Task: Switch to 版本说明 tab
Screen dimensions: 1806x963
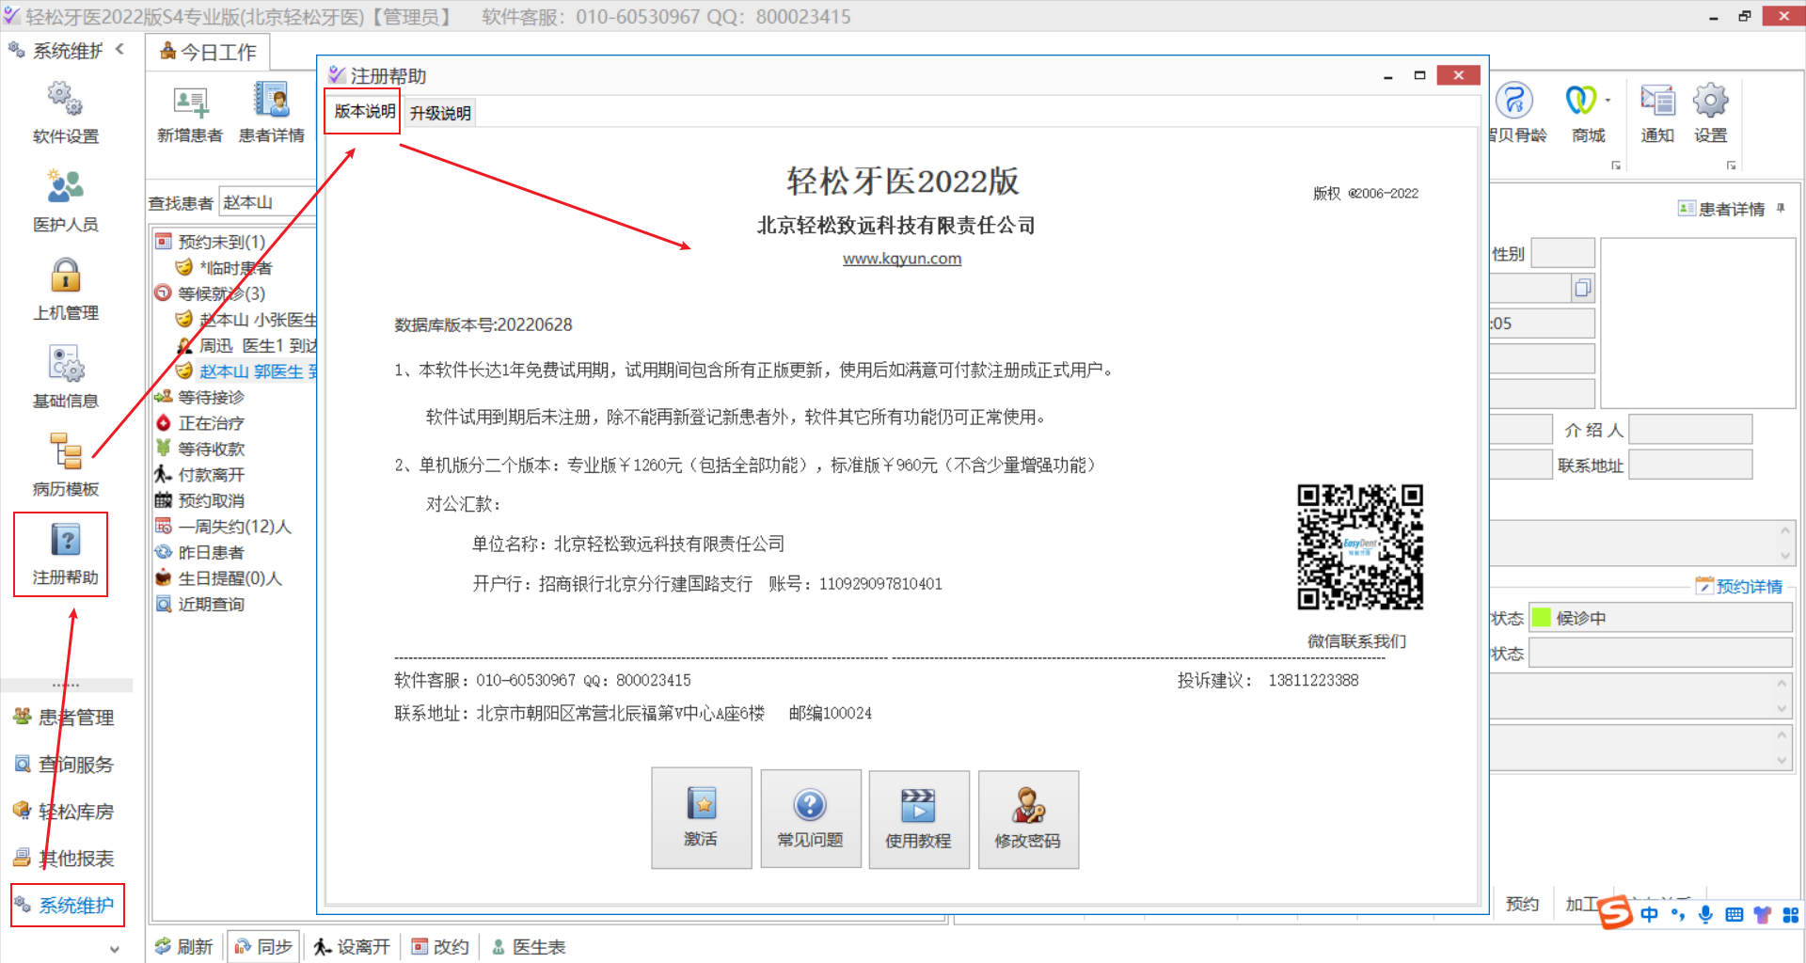Action: pyautogui.click(x=364, y=111)
